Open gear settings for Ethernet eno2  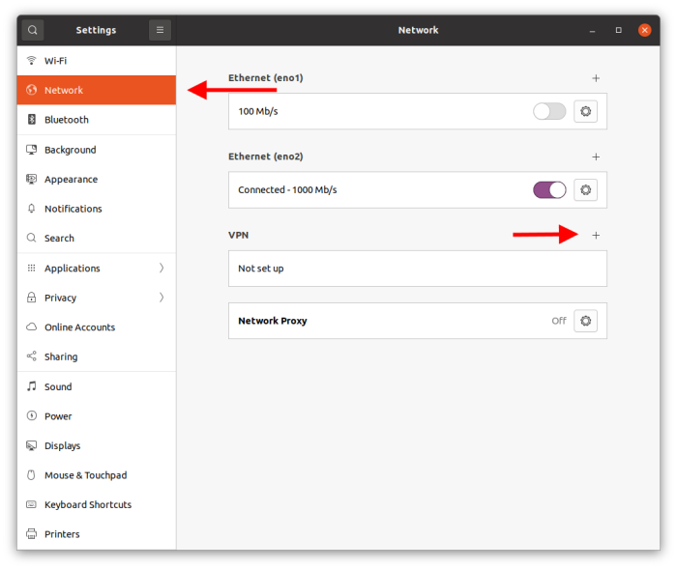[585, 189]
